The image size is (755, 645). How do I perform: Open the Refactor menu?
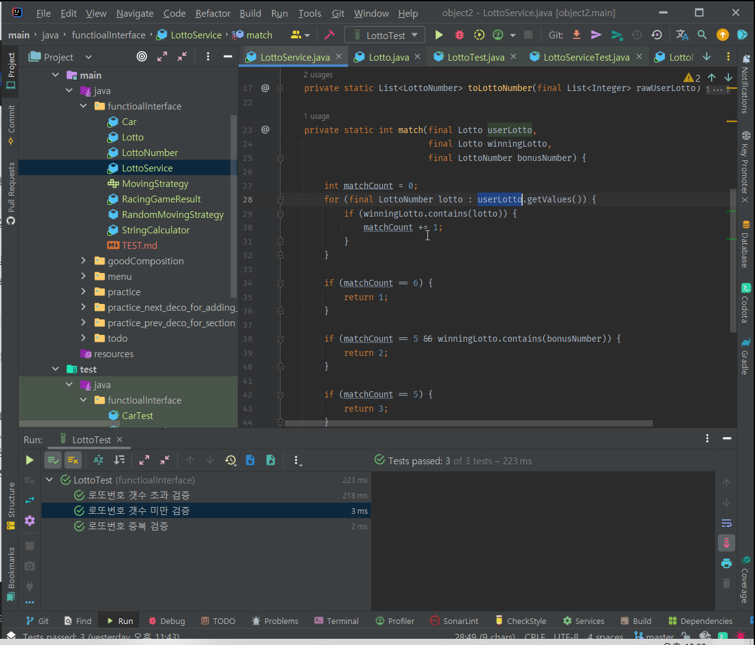[x=212, y=13]
